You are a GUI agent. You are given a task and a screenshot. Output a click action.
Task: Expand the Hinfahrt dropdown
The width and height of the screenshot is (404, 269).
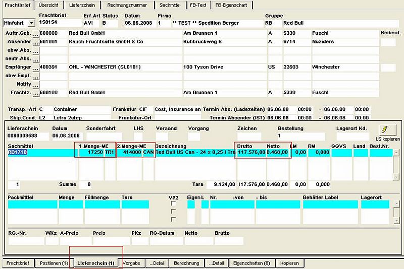pos(31,23)
